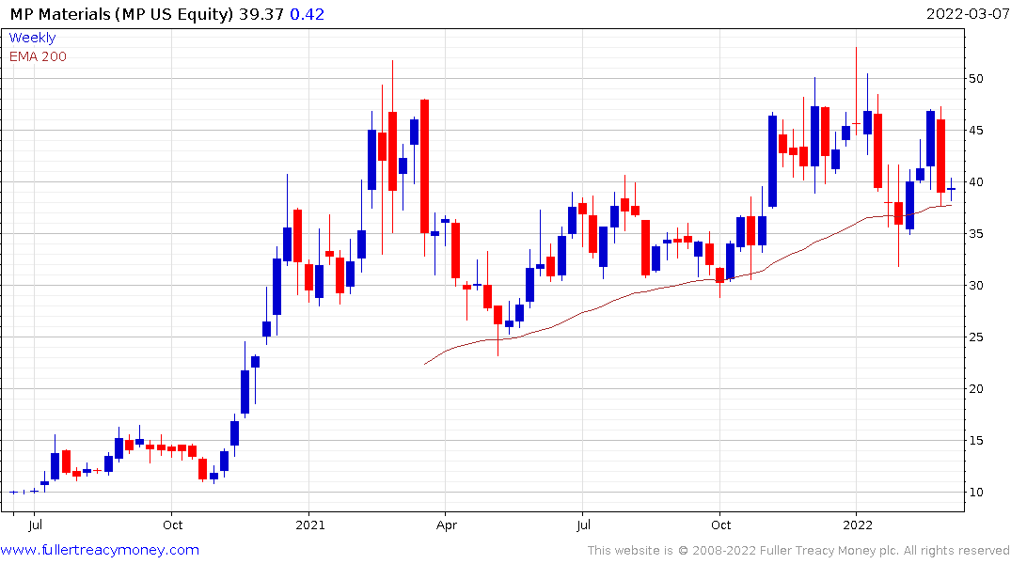Click the 'MP Materials (MP US Equity)' chart title
The height and width of the screenshot is (564, 1011).
121,14
